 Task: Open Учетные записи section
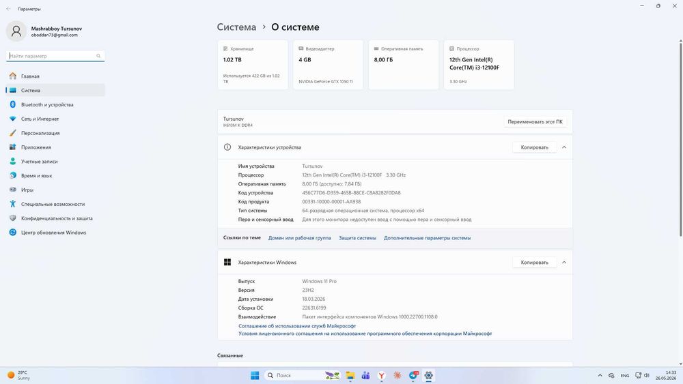coord(55,162)
